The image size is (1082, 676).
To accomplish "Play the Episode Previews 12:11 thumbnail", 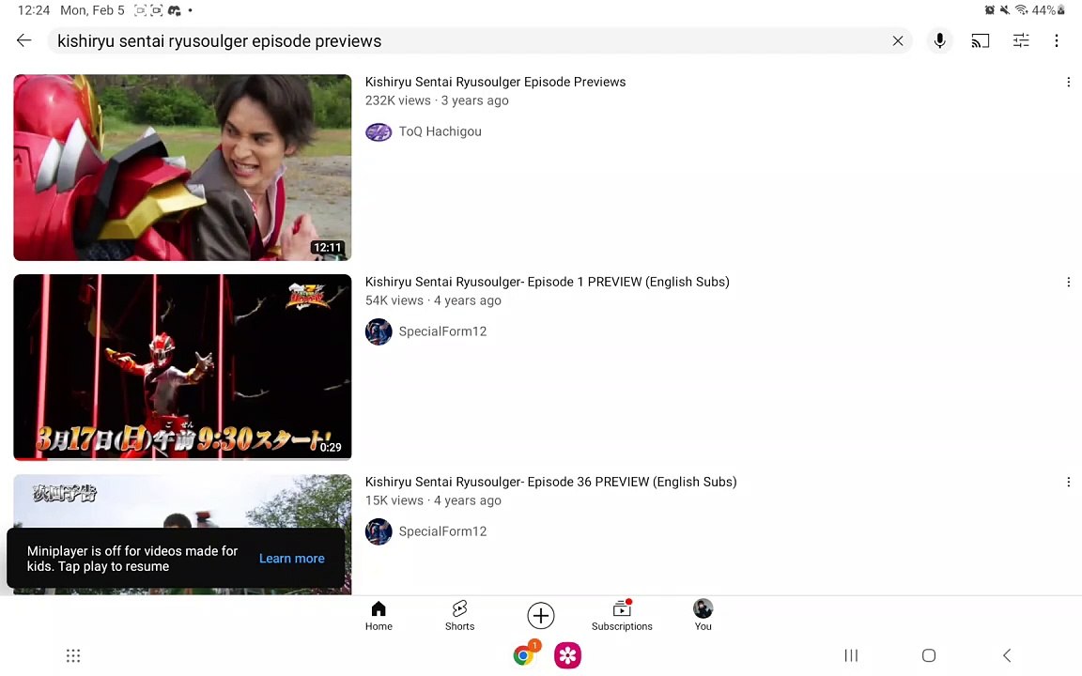I will [x=182, y=167].
